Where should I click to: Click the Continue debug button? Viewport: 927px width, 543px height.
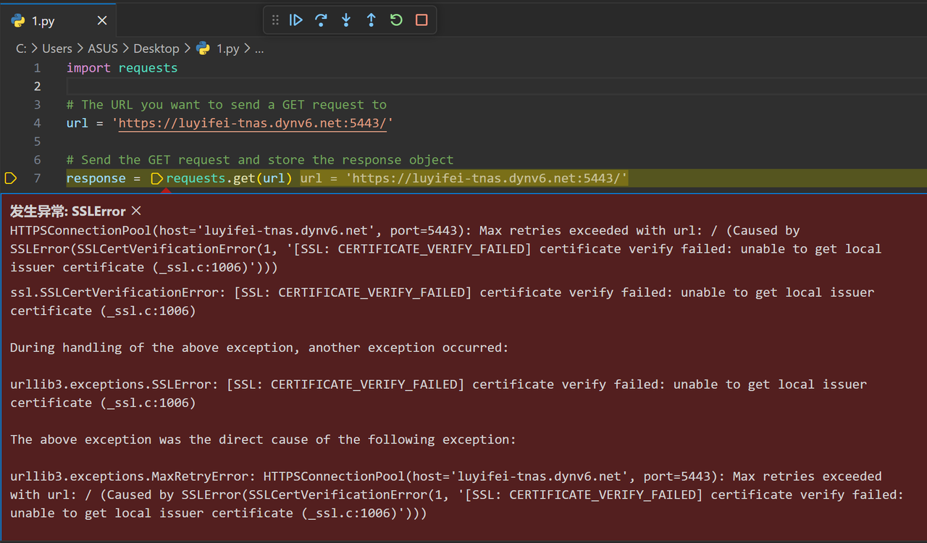point(296,20)
